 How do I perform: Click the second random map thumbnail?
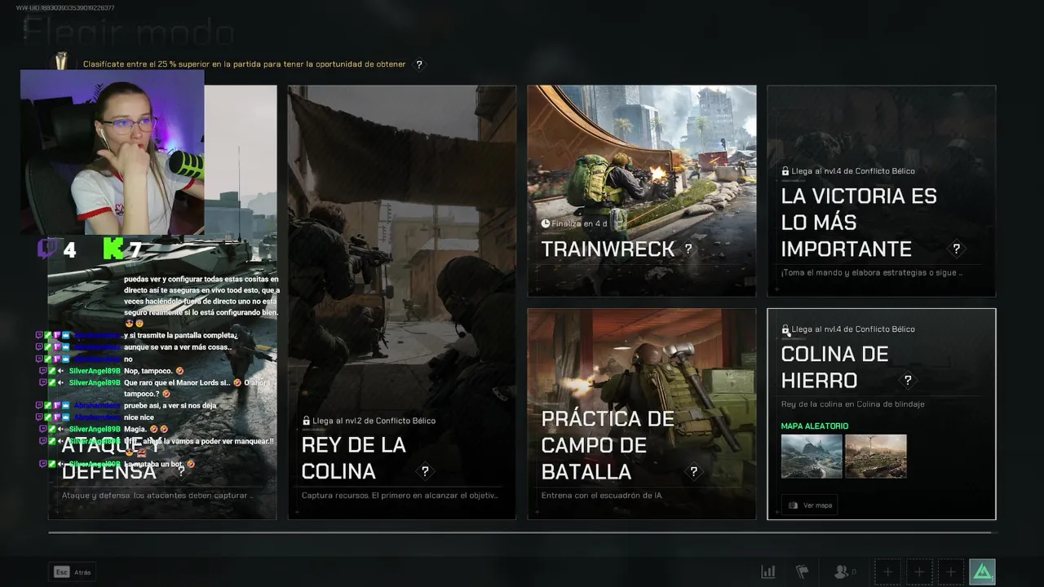pyautogui.click(x=876, y=456)
